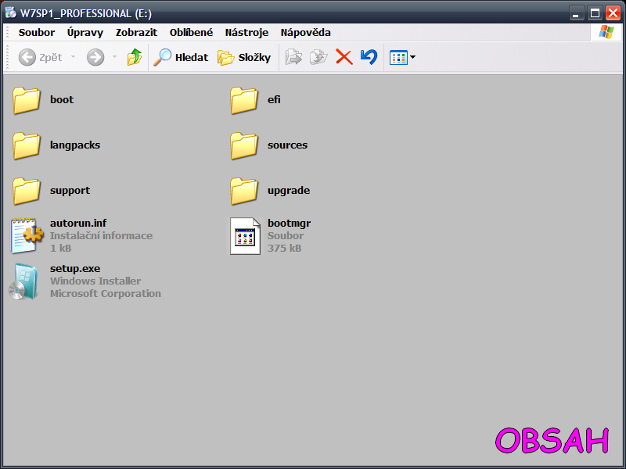
Task: Click the setup.exe file name
Action: tap(75, 269)
